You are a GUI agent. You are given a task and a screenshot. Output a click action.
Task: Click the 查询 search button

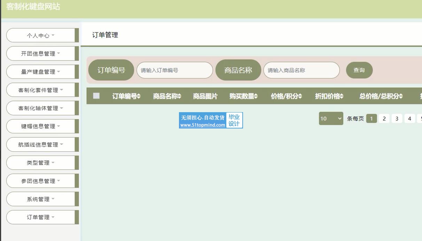pyautogui.click(x=359, y=70)
